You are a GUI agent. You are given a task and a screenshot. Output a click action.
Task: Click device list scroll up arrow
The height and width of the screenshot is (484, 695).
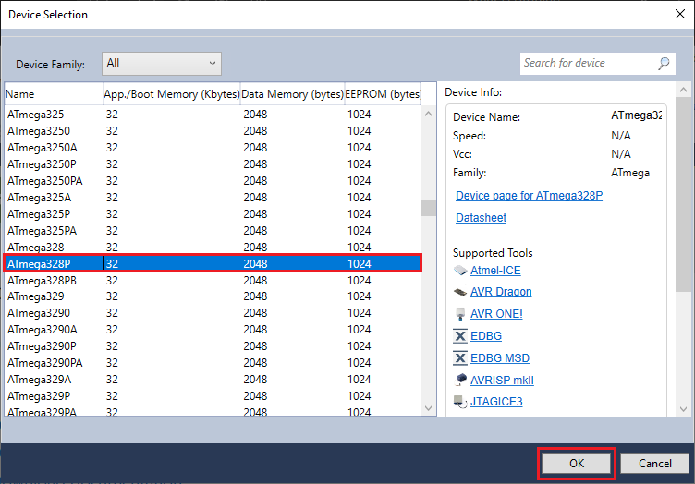point(428,114)
